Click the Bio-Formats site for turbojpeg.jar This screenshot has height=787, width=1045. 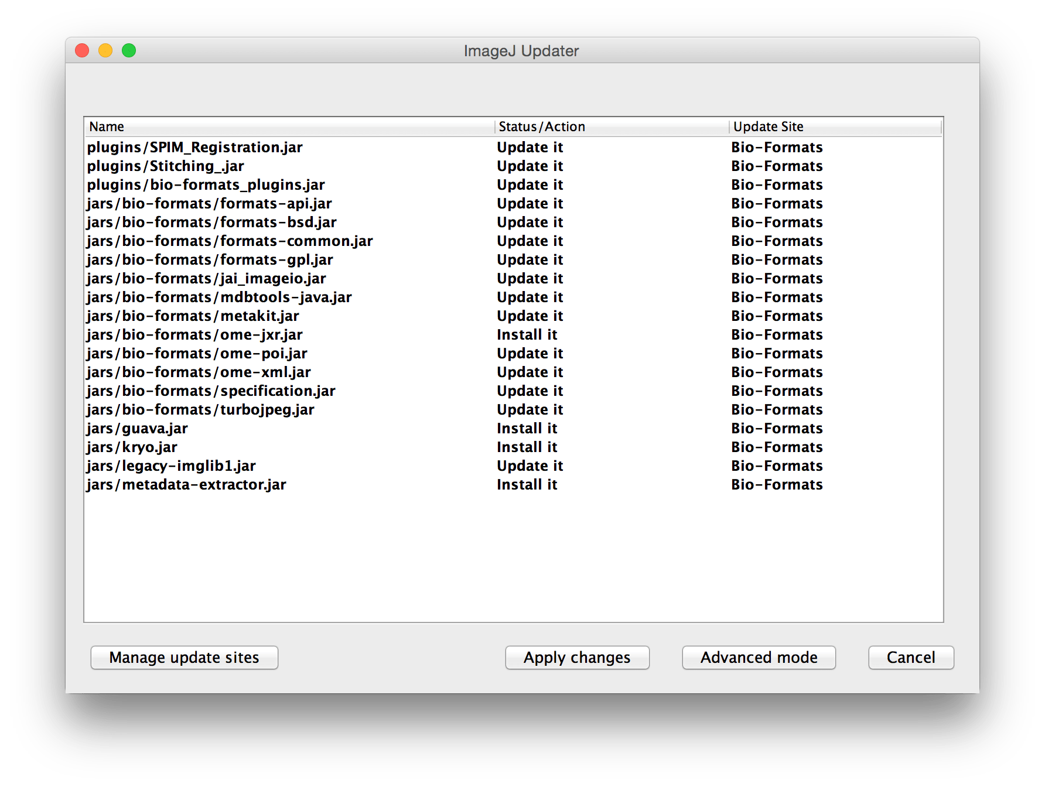pos(777,410)
